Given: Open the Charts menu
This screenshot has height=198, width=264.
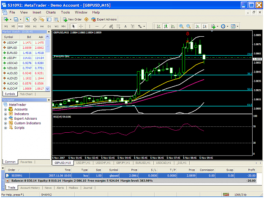Looking at the screenshot, I should click(51, 12).
